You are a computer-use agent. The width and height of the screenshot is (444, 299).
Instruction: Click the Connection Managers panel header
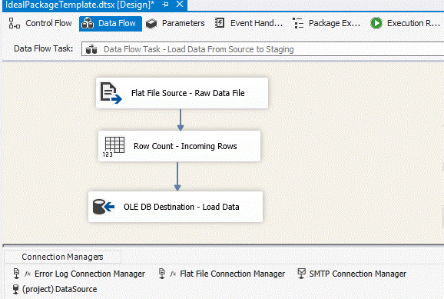pyautogui.click(x=62, y=257)
